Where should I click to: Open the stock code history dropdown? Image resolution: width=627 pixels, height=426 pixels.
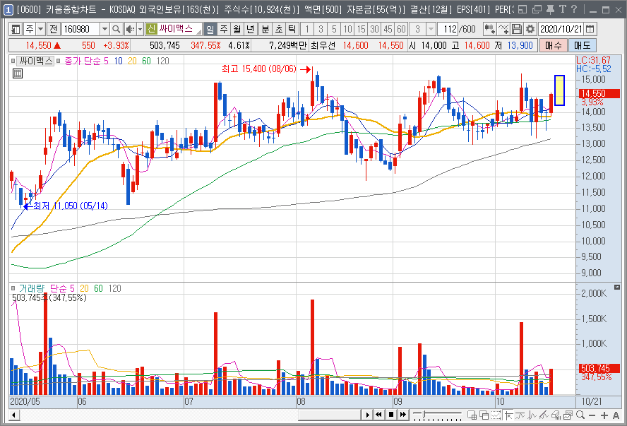(x=104, y=29)
